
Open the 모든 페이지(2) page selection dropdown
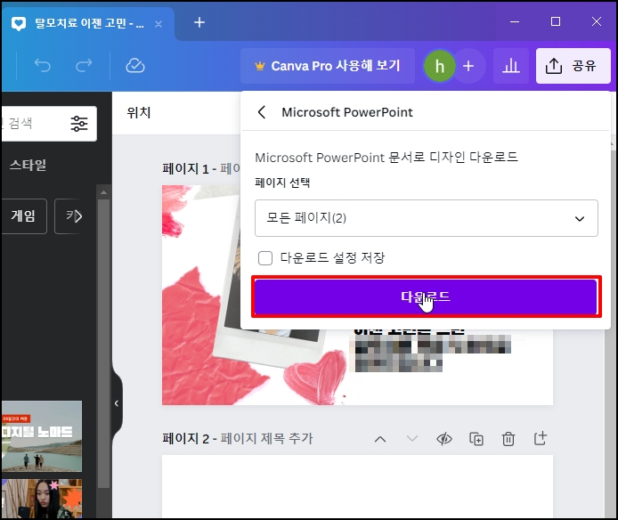coord(426,218)
